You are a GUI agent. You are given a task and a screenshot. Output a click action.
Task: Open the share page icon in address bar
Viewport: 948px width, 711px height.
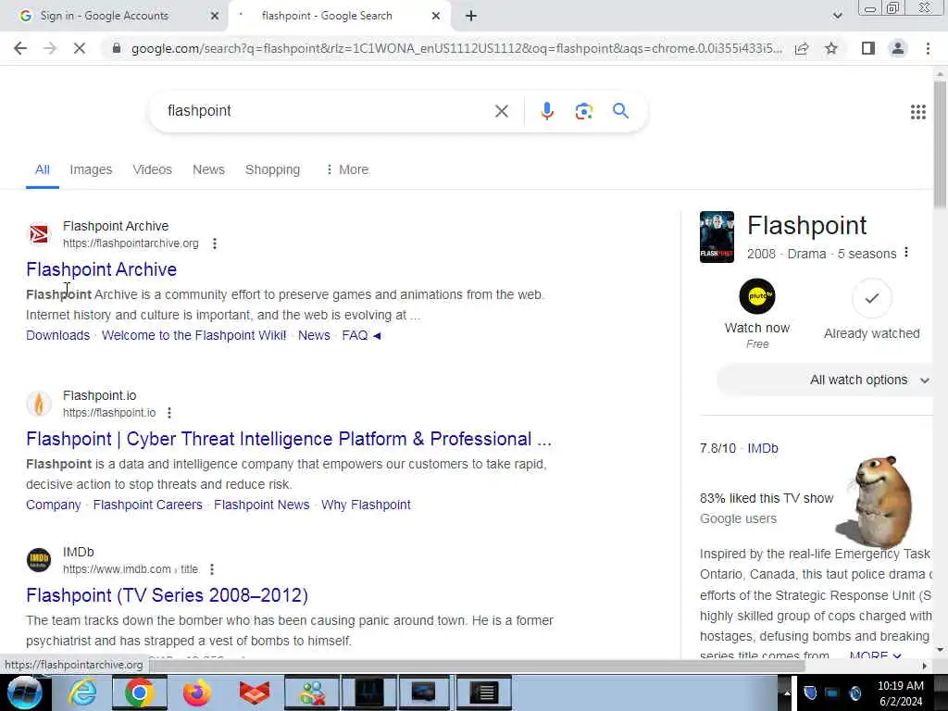(802, 48)
